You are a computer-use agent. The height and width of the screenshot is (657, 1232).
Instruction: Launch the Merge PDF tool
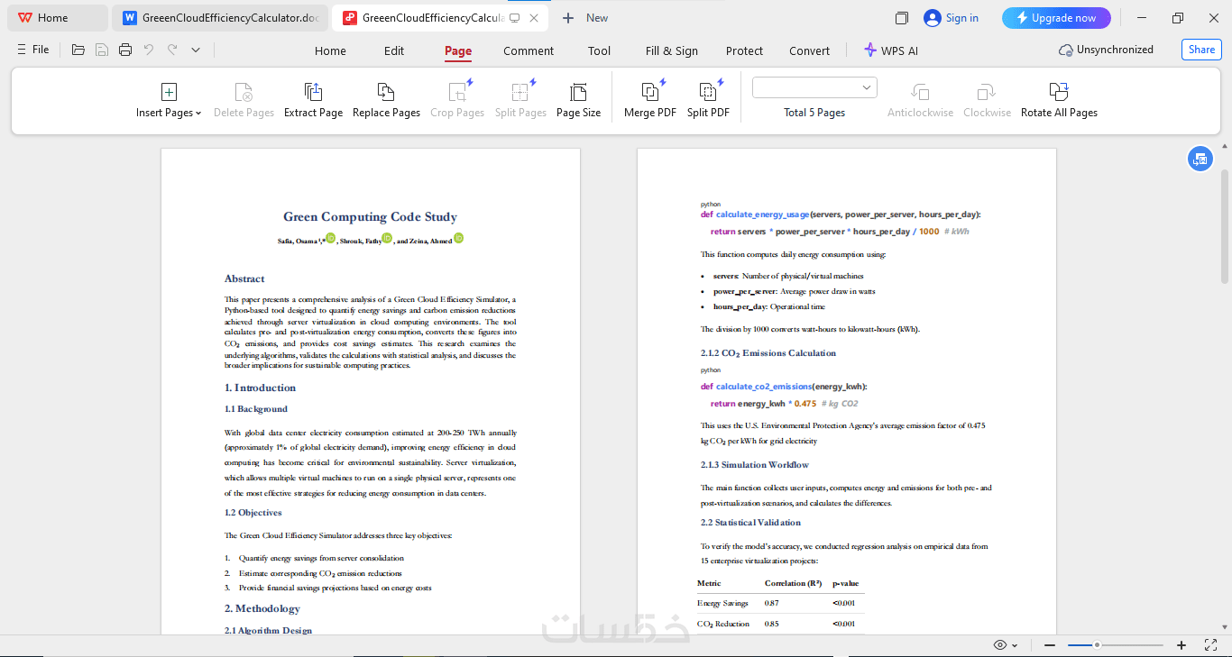tap(650, 100)
